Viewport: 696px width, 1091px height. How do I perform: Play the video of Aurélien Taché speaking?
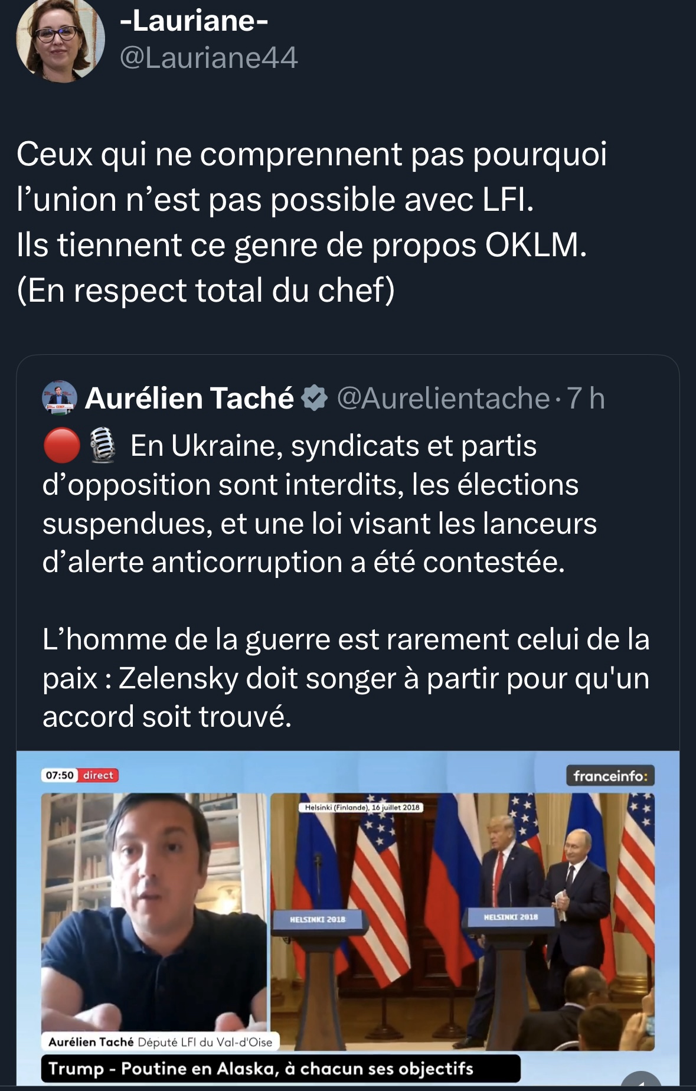(153, 912)
